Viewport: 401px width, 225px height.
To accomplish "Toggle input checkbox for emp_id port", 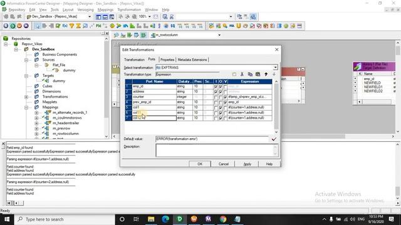I will point(216,87).
